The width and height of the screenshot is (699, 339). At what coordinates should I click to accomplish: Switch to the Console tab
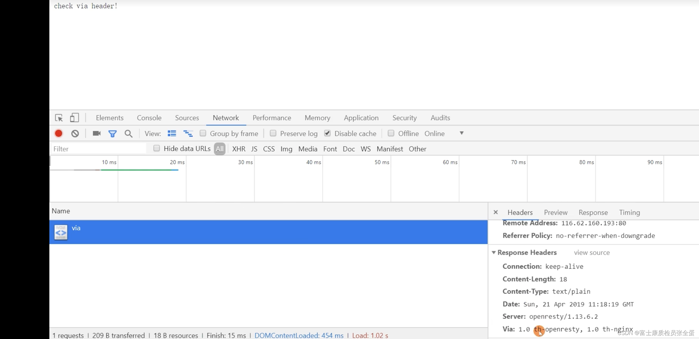149,118
